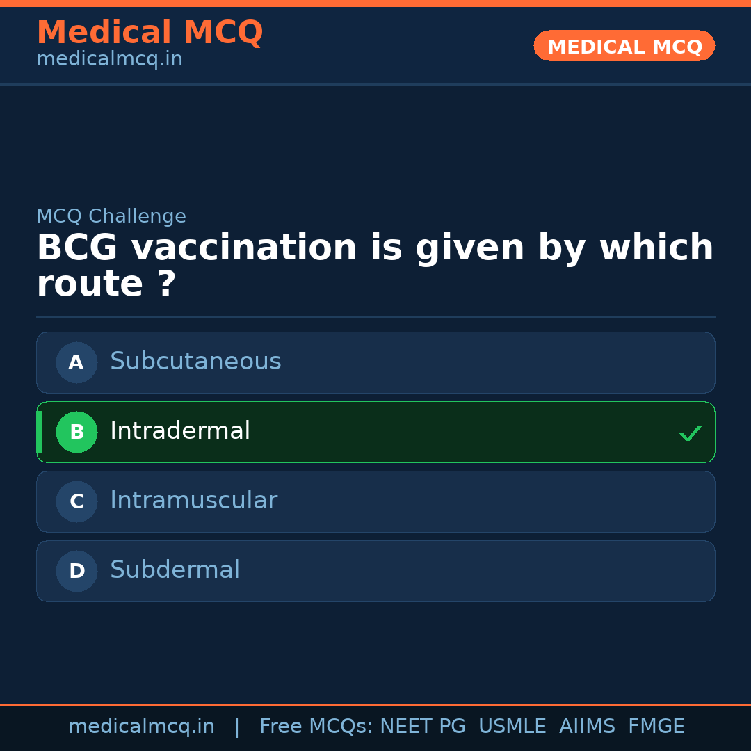
Task: Select answer option Subdermal
Action: [x=375, y=571]
